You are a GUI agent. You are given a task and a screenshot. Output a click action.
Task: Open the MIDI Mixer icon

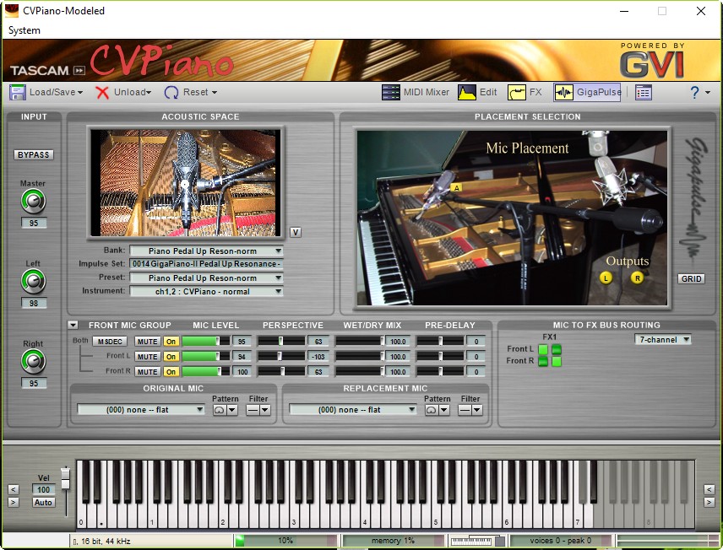click(x=390, y=92)
